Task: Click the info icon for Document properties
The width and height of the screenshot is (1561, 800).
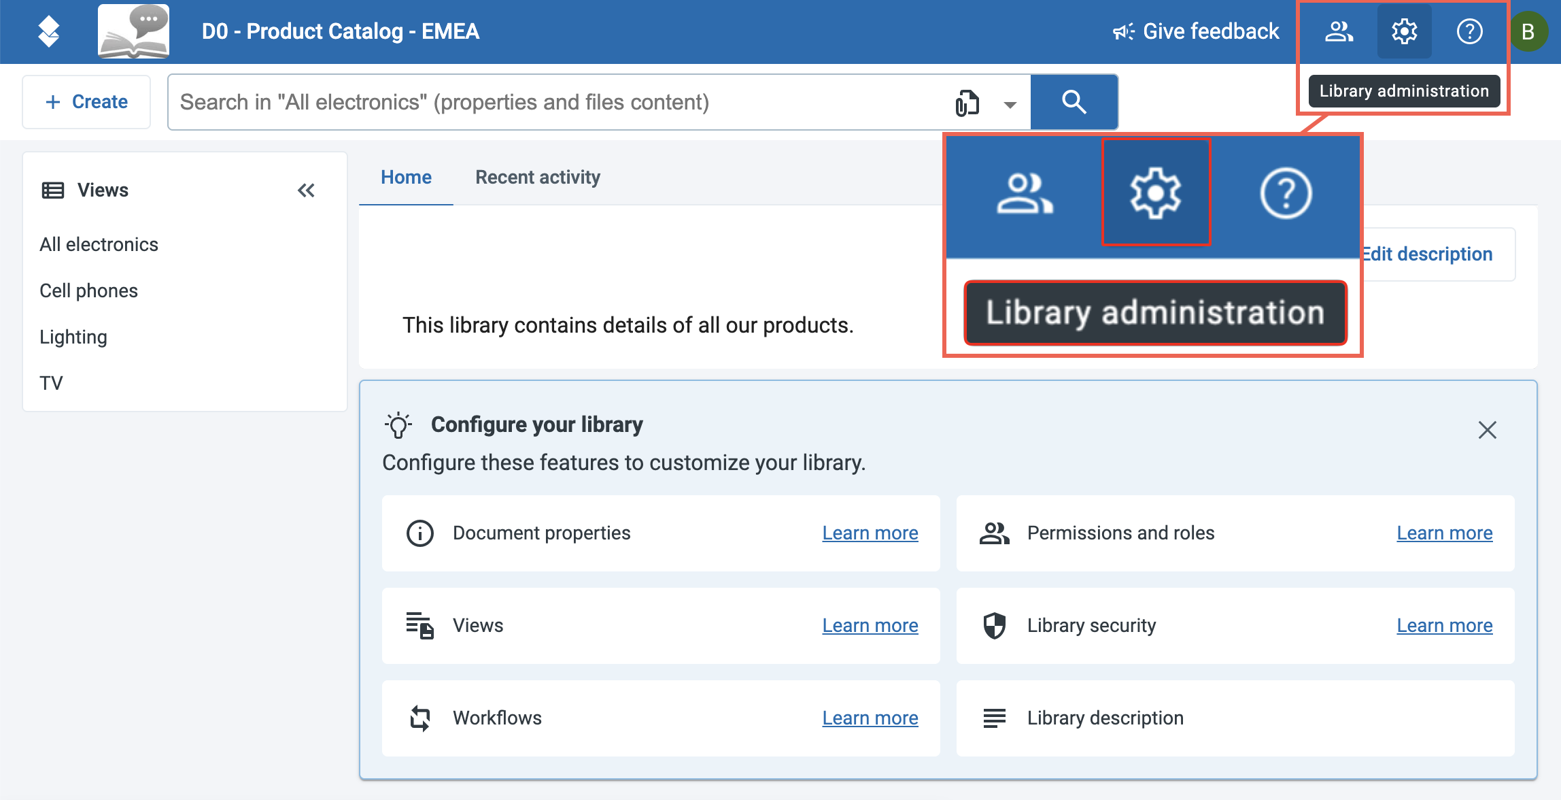Action: (x=419, y=533)
